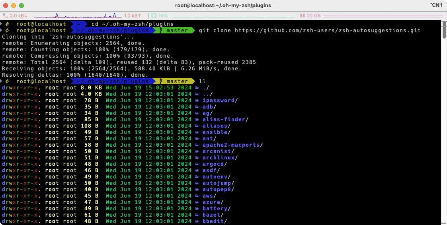Click the yellow master branch prompt segment
Viewport: 447px width, 225px height.
[174, 81]
